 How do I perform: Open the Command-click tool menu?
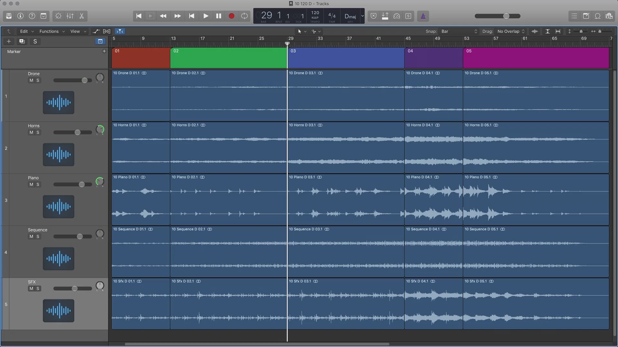[x=316, y=31]
